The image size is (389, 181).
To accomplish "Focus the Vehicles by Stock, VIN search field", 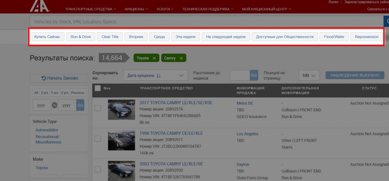I will [206, 22].
